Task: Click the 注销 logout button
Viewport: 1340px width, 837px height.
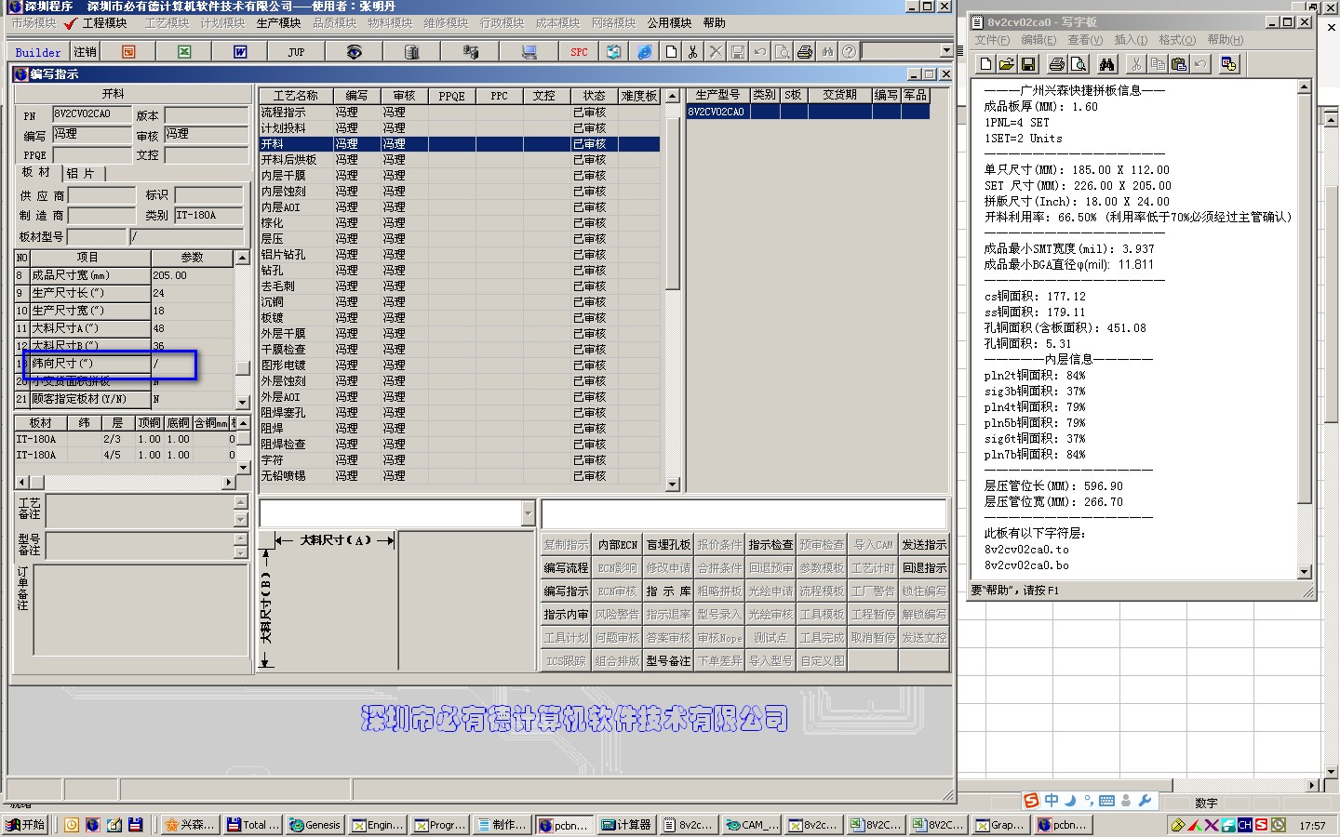Action: coord(85,52)
